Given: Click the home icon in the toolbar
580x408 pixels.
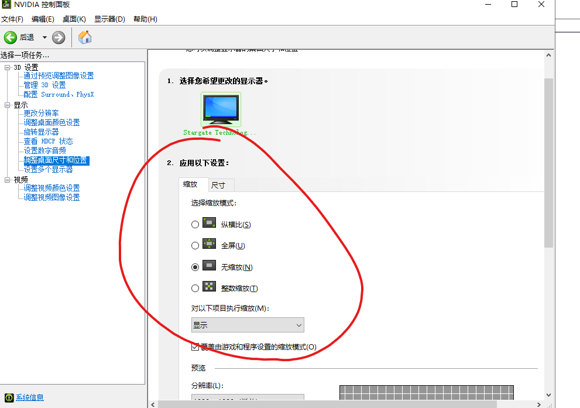Looking at the screenshot, I should 84,37.
